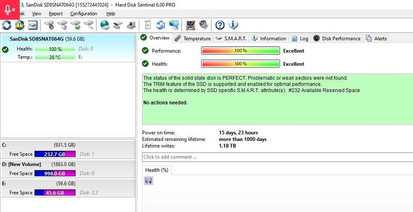Open the View menu

click(x=37, y=14)
